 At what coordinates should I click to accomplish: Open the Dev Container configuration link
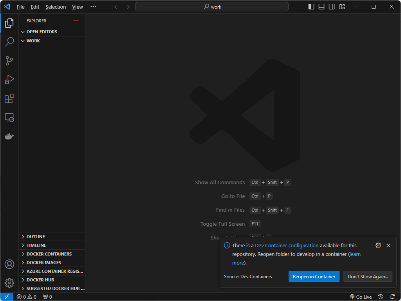pos(287,245)
